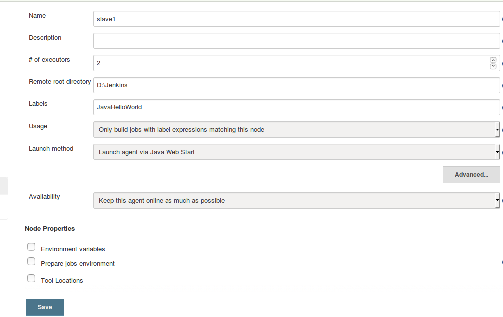Focus the Name field containing slave1
The height and width of the screenshot is (317, 503).
pos(296,19)
